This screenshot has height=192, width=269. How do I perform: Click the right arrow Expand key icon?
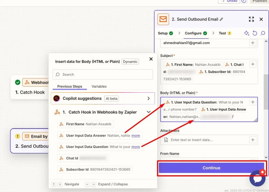tap(94, 184)
